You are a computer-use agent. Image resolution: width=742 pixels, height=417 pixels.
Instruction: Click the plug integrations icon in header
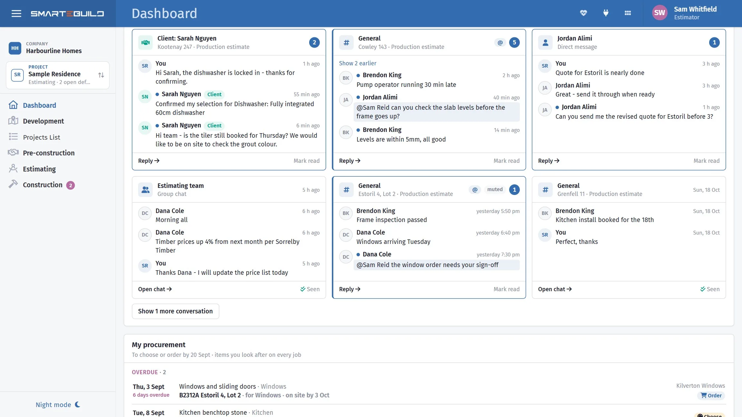[606, 13]
